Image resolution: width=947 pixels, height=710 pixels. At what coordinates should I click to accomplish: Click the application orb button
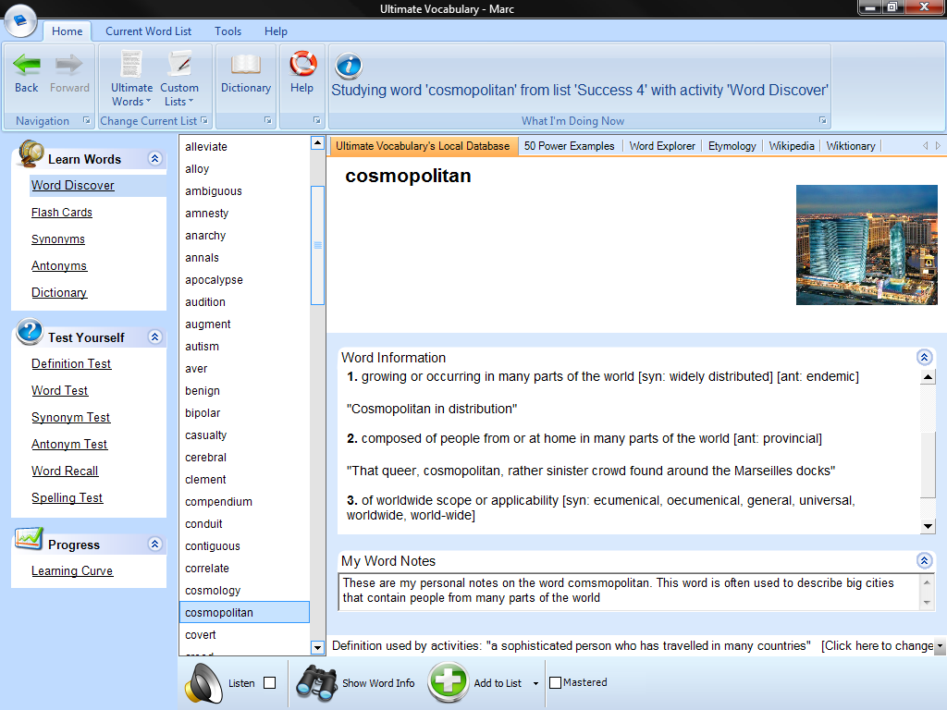pos(20,21)
